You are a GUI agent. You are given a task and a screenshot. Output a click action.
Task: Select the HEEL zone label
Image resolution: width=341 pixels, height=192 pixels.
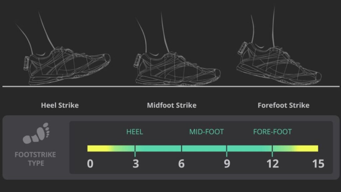click(135, 132)
